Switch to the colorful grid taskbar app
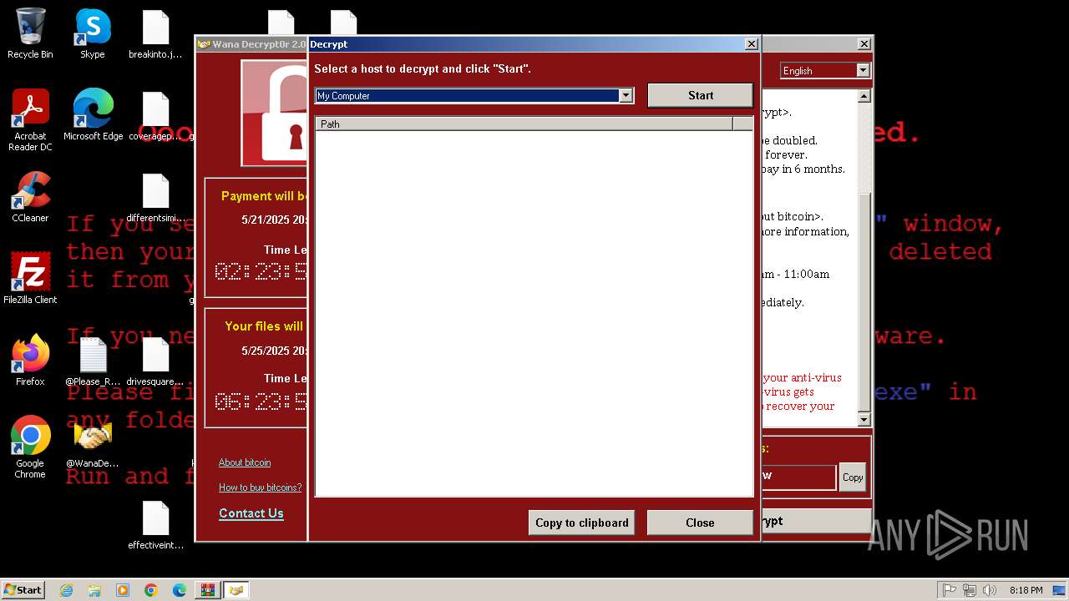 (207, 590)
